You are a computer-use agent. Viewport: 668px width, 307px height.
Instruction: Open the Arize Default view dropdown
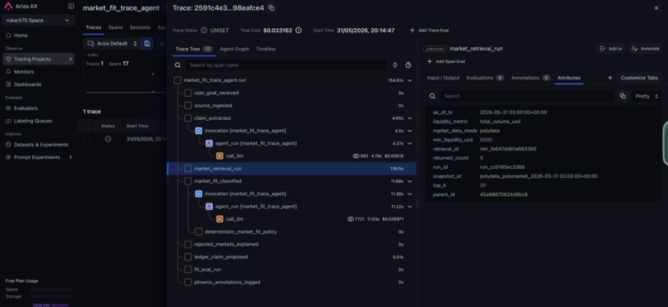point(112,43)
